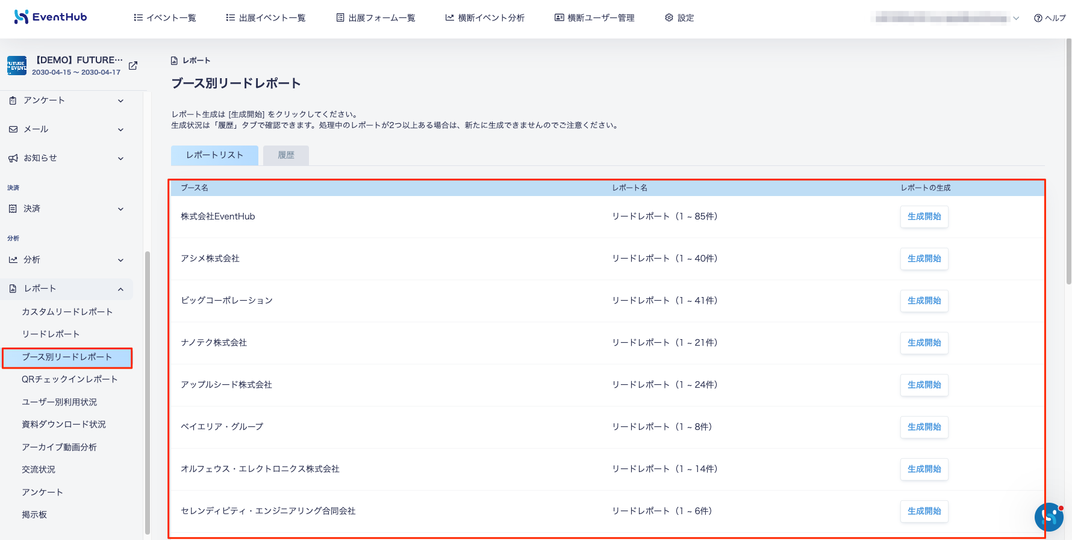Open ヘルプ link in top bar
1072x540 pixels.
1050,18
